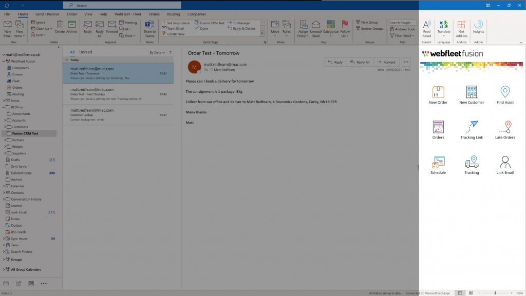Open the By Date sort dropdown
The width and height of the screenshot is (526, 296).
coord(157,52)
